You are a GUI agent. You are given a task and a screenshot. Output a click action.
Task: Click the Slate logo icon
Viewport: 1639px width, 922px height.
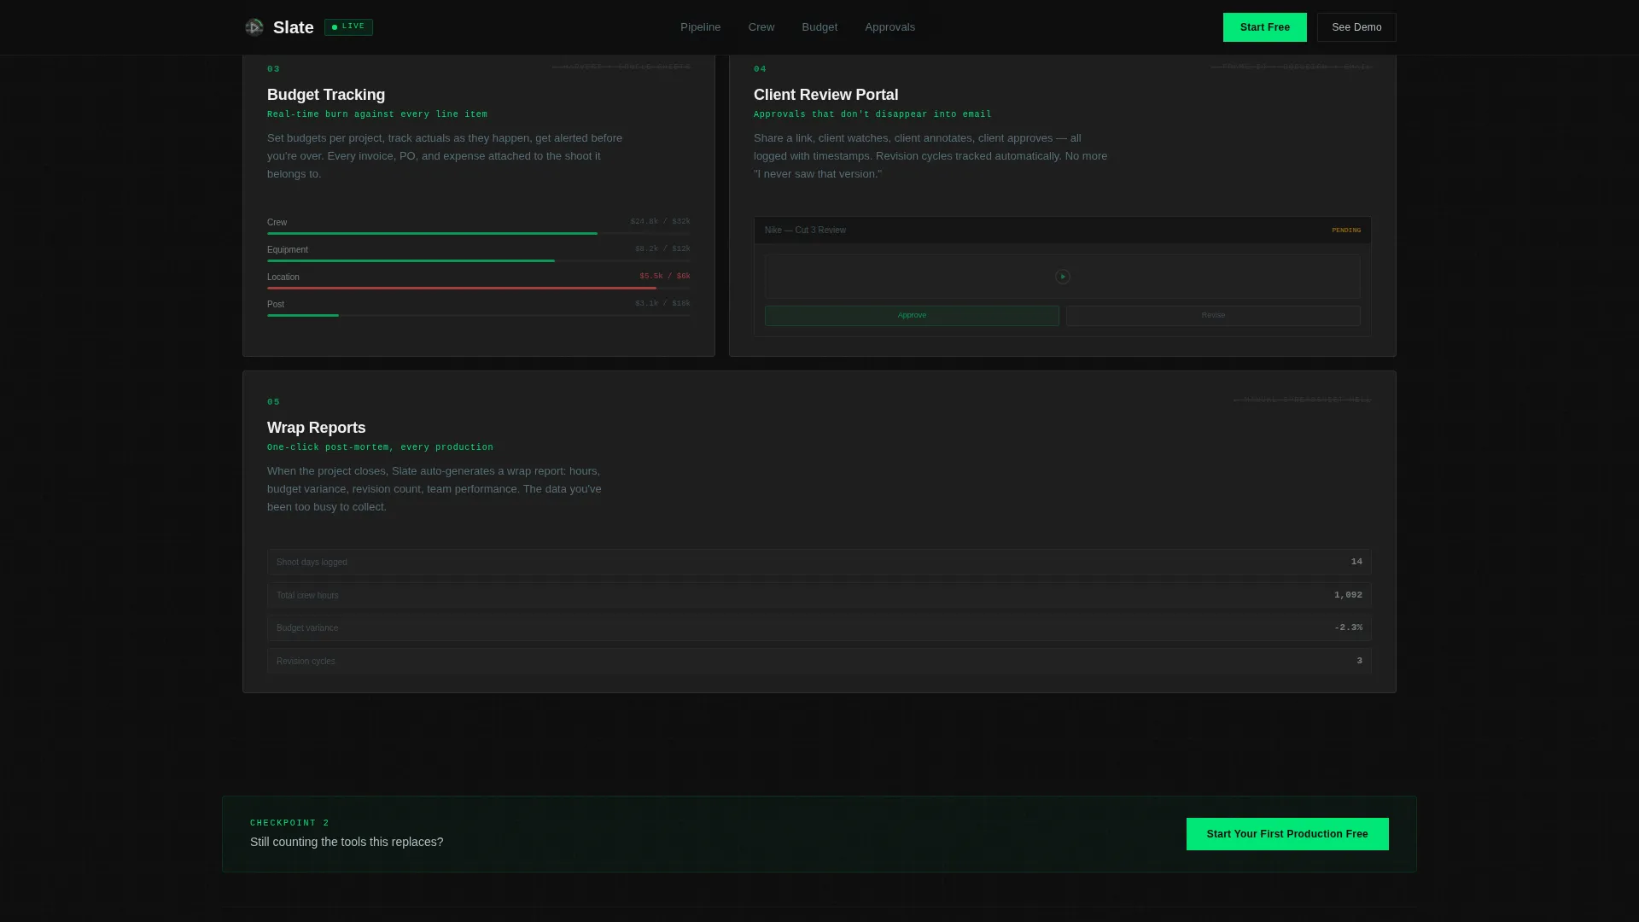[254, 27]
